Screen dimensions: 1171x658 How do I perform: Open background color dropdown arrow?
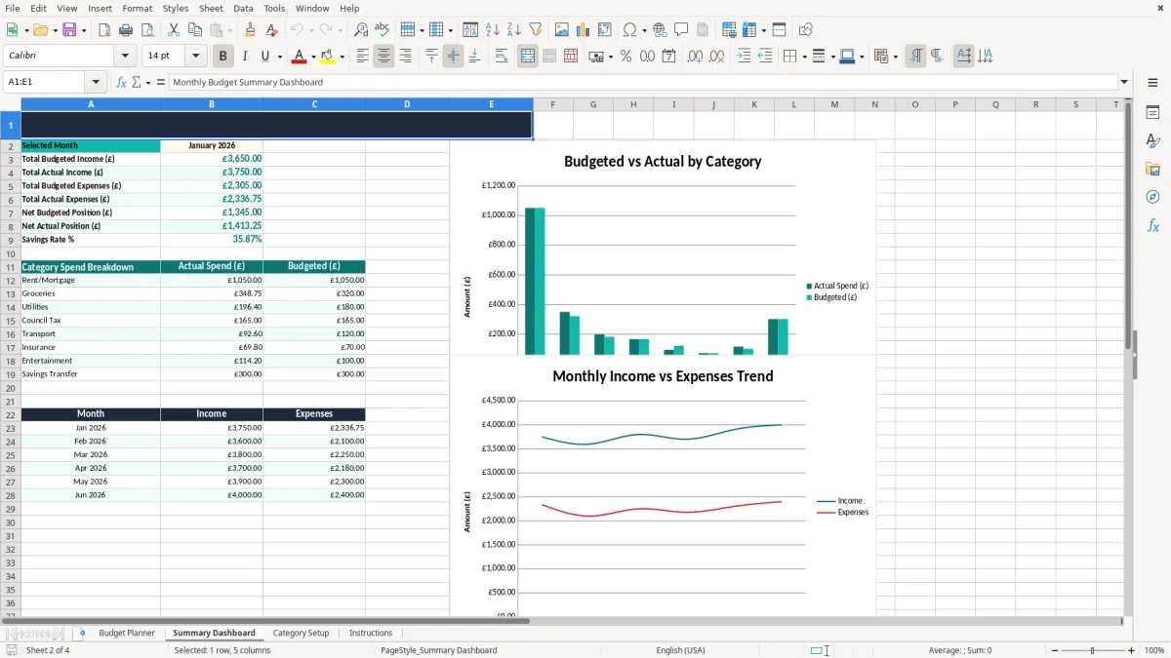[342, 57]
